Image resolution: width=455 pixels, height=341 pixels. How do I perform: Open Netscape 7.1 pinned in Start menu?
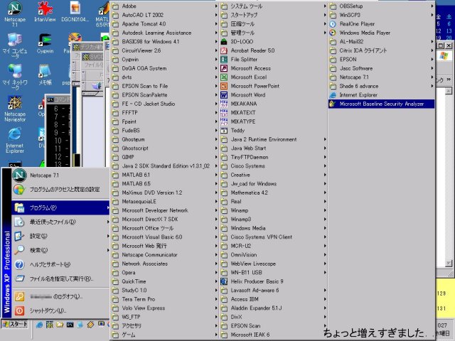tap(60, 175)
